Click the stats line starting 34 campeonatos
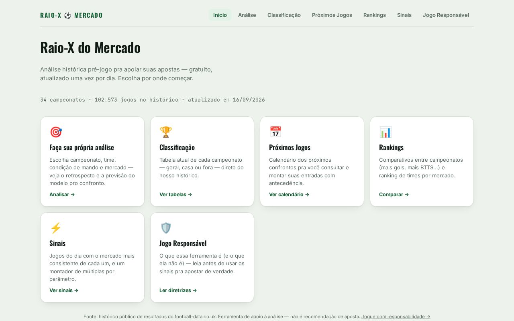Screen dimensions: 514x321 pyautogui.click(x=153, y=100)
